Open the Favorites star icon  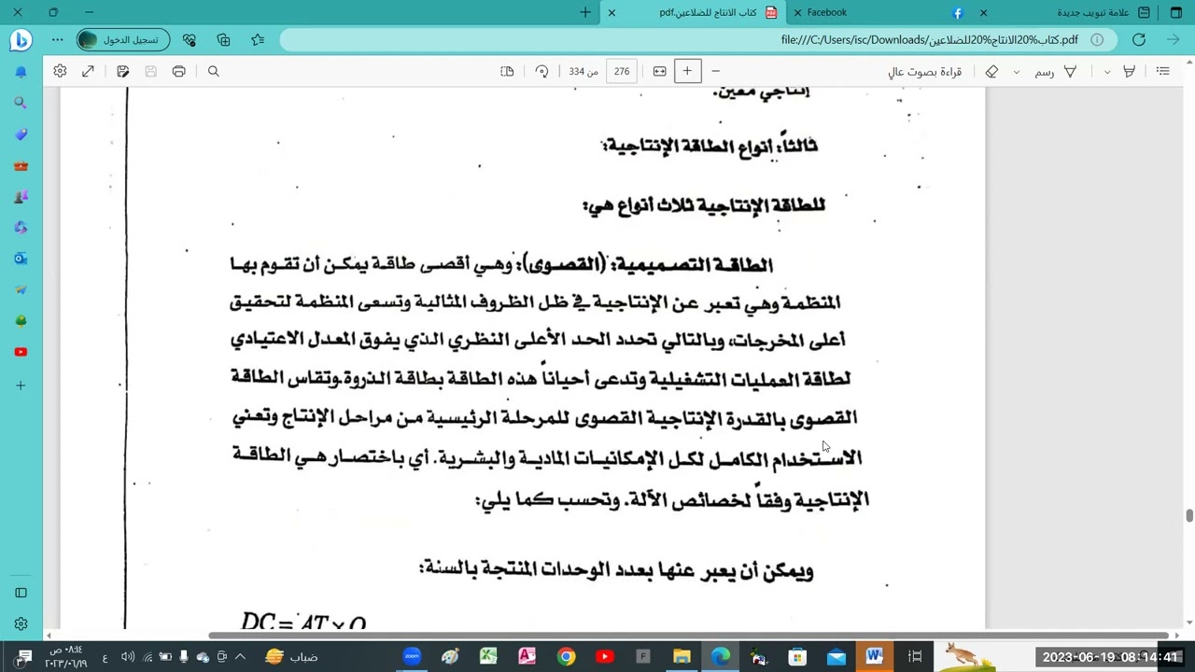pyautogui.click(x=258, y=40)
